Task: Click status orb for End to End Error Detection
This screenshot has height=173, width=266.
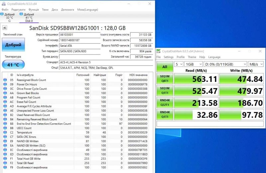Action: pos(5,124)
